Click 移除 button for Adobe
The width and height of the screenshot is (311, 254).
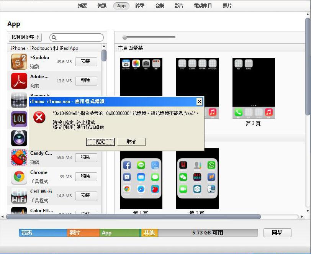click(86, 81)
